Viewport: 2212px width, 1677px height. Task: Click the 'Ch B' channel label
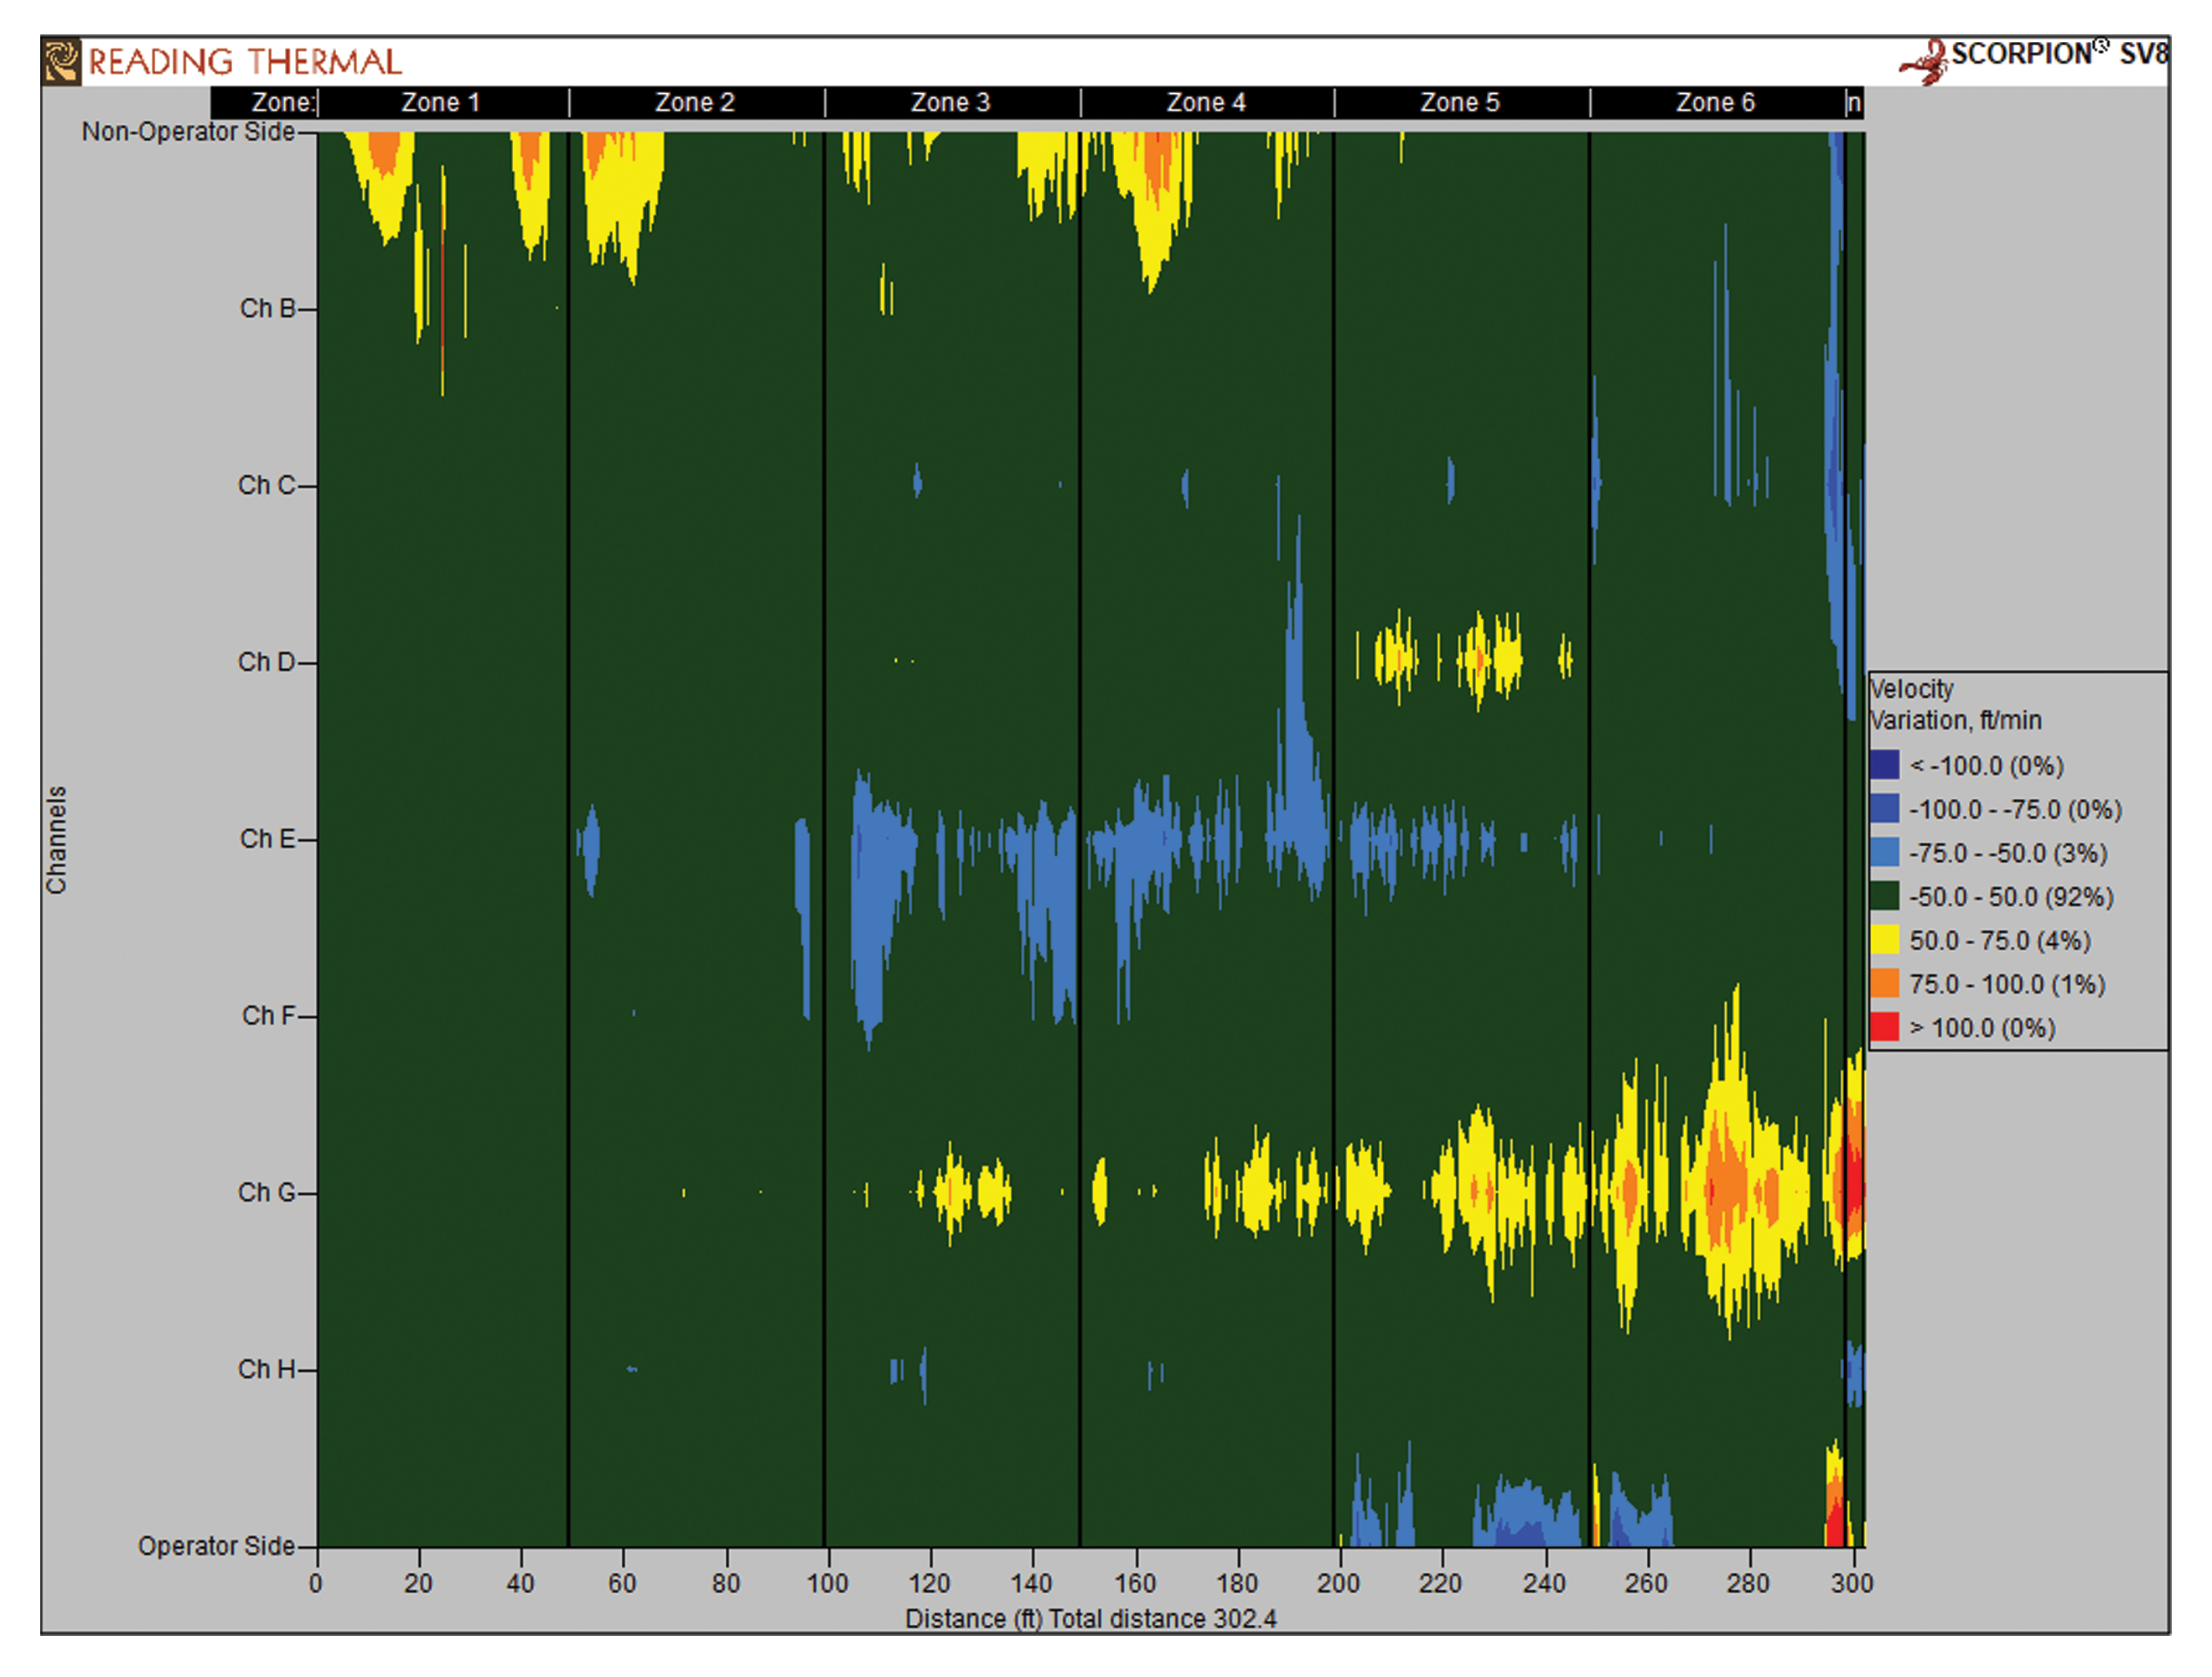[268, 309]
